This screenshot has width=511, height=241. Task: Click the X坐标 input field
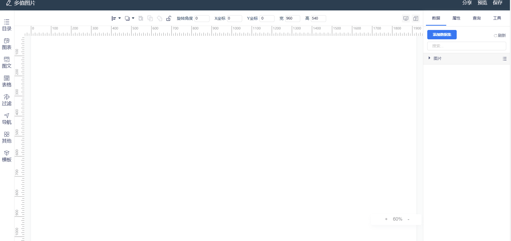[234, 18]
